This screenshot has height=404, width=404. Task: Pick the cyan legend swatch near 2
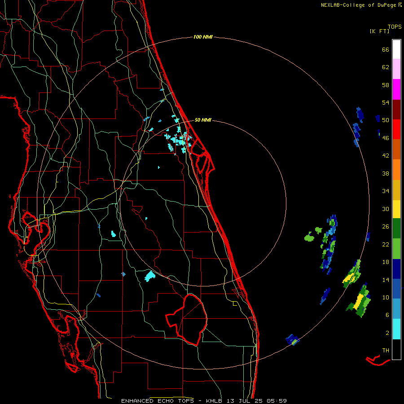pos(396,329)
